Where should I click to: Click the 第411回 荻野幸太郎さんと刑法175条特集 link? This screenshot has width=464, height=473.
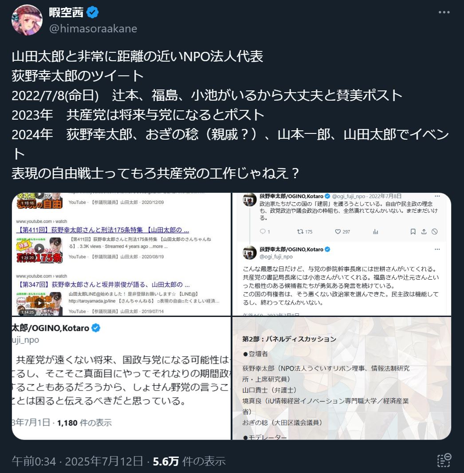click(102, 230)
